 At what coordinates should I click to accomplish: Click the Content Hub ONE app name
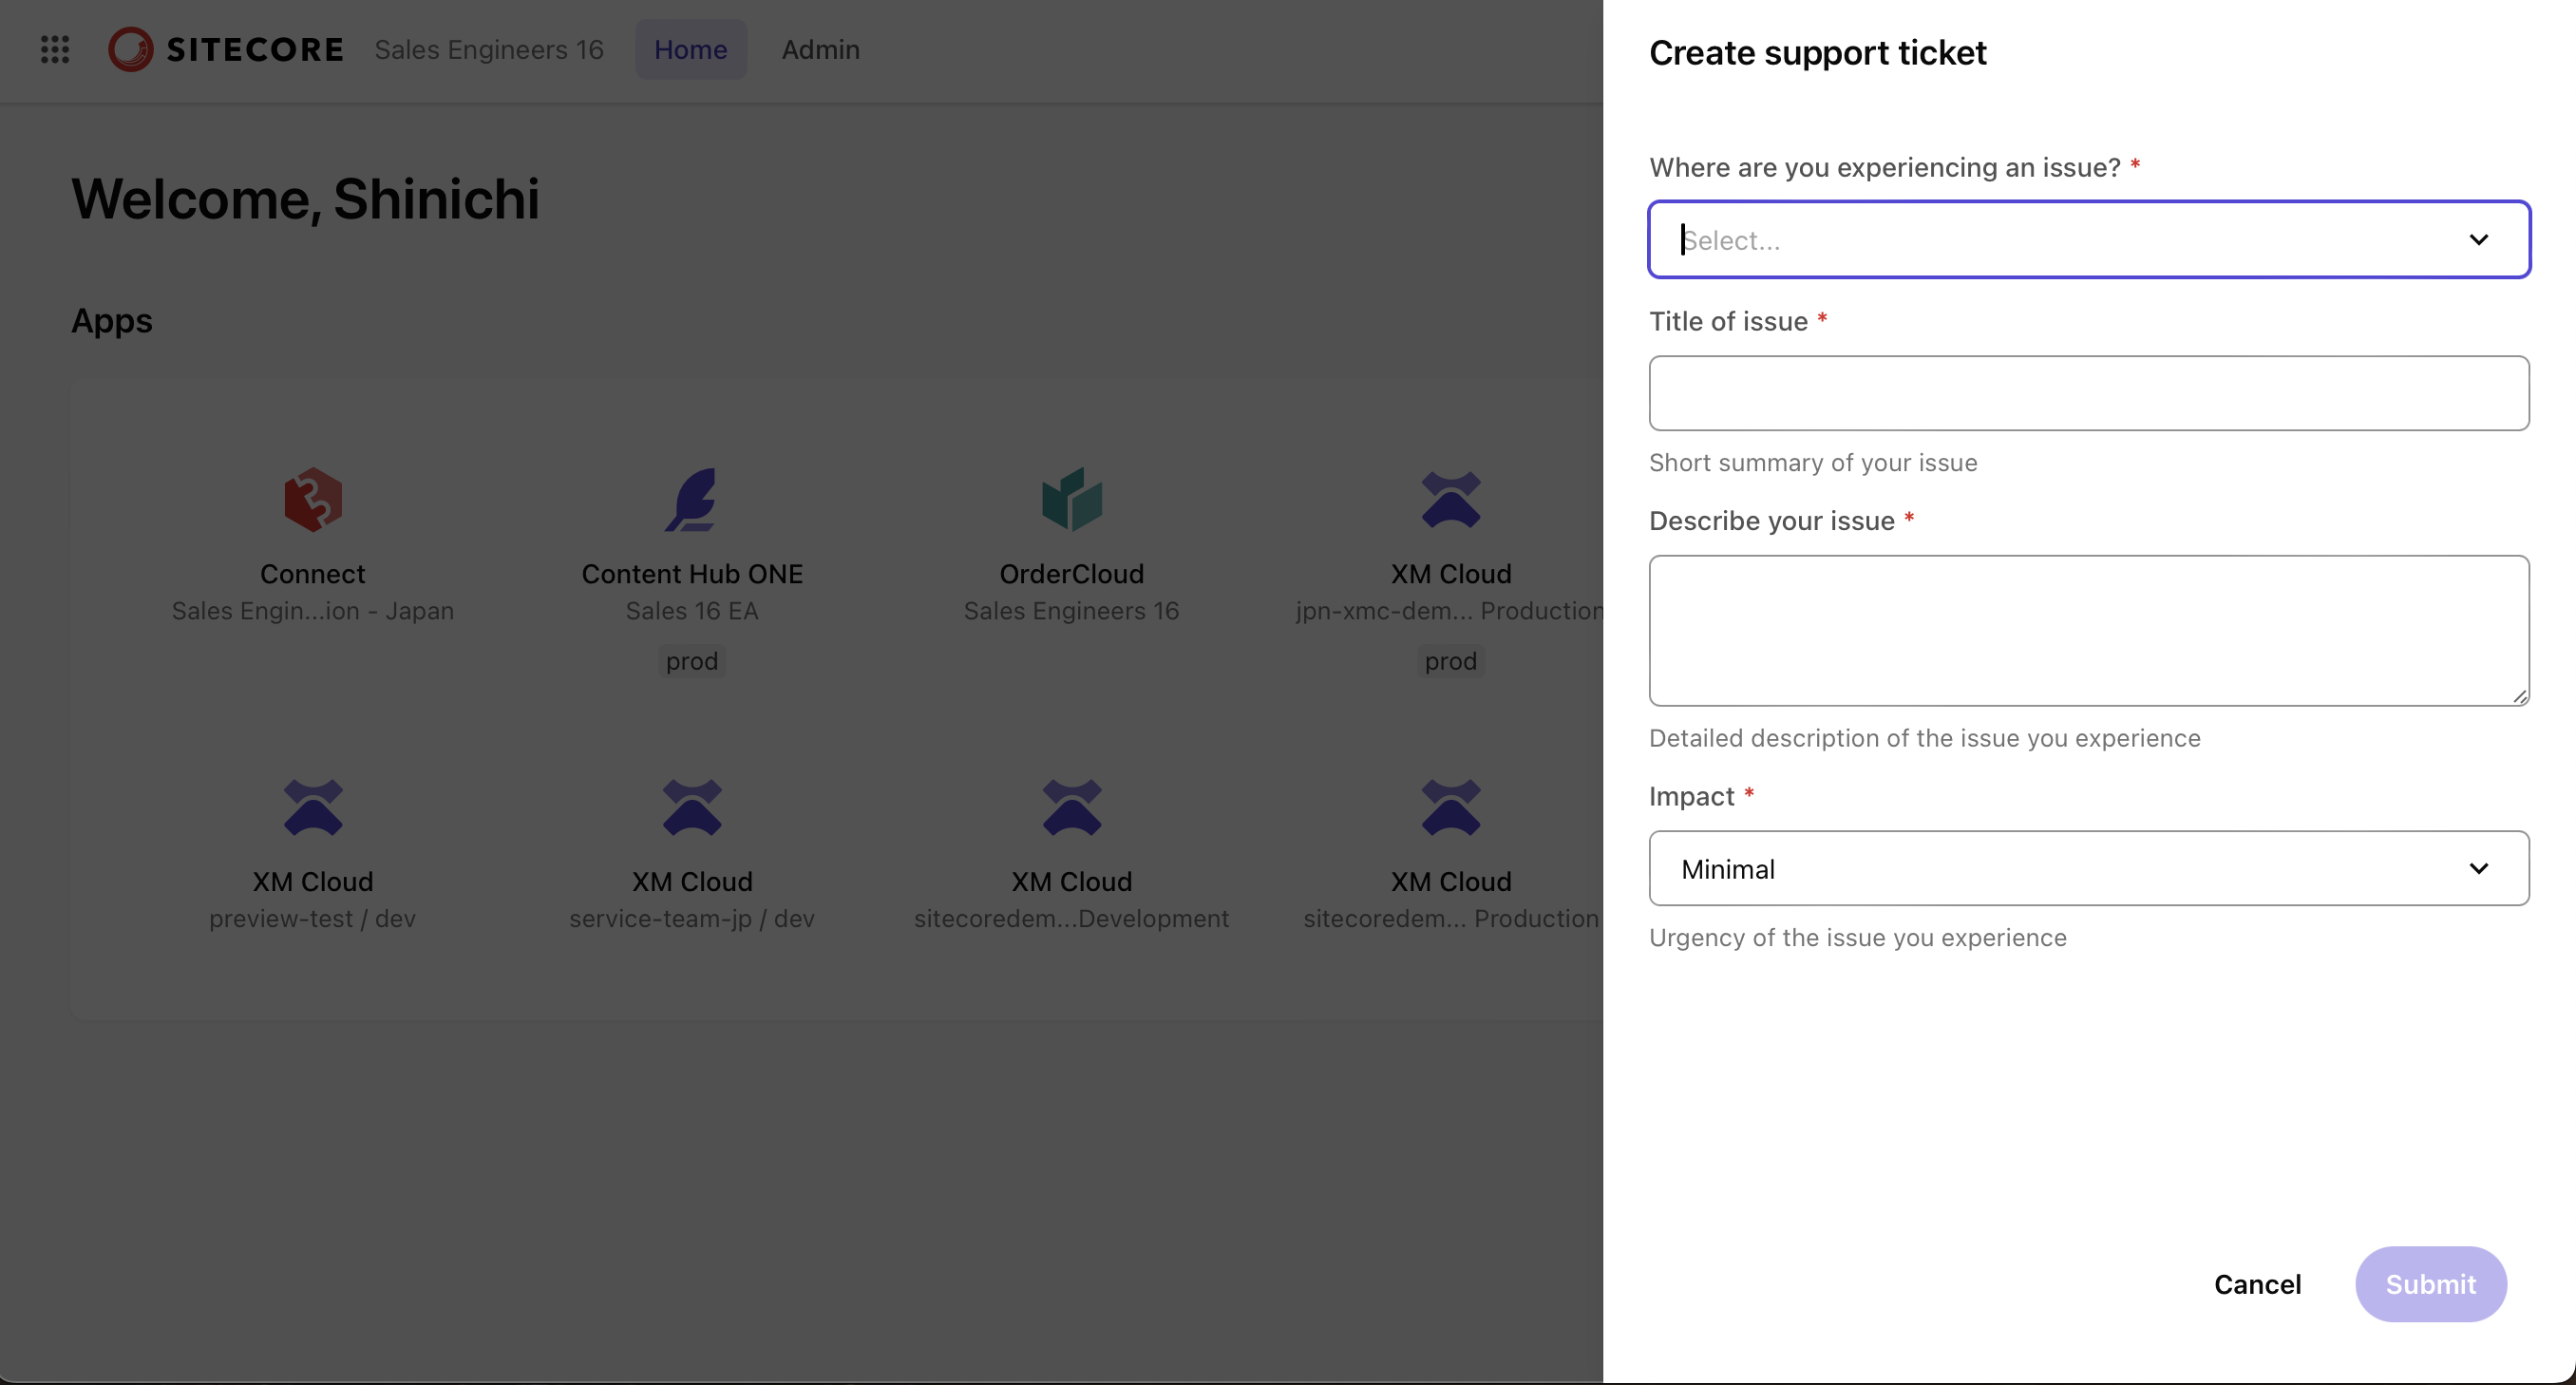(692, 573)
